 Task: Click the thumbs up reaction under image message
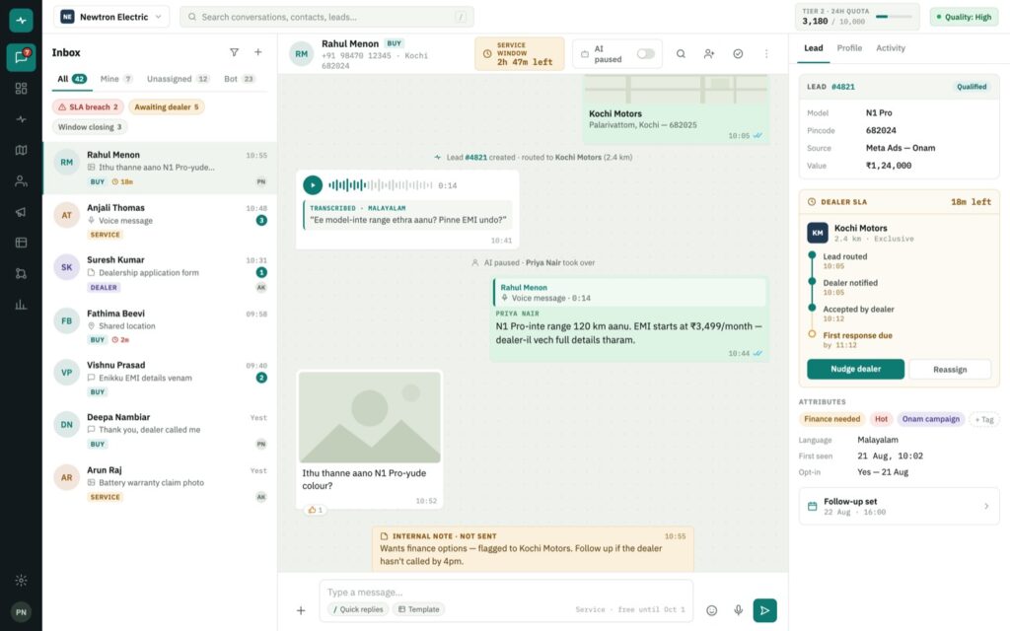pos(316,510)
